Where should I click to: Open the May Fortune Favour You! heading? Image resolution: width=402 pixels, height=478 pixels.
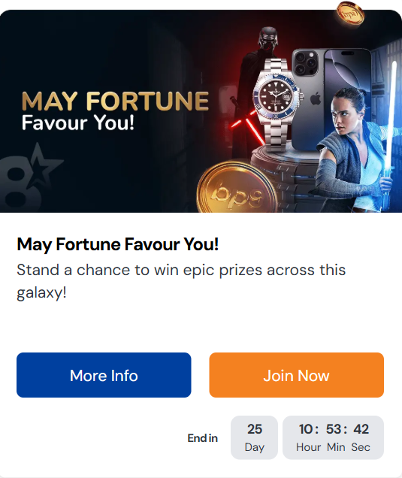(118, 244)
